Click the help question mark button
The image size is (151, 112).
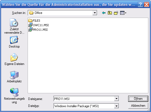(x=140, y=5)
